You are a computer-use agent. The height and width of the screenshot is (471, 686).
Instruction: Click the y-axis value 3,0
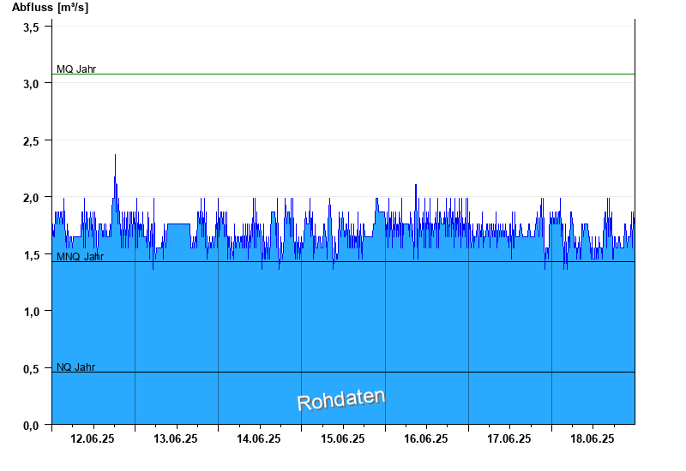31,84
